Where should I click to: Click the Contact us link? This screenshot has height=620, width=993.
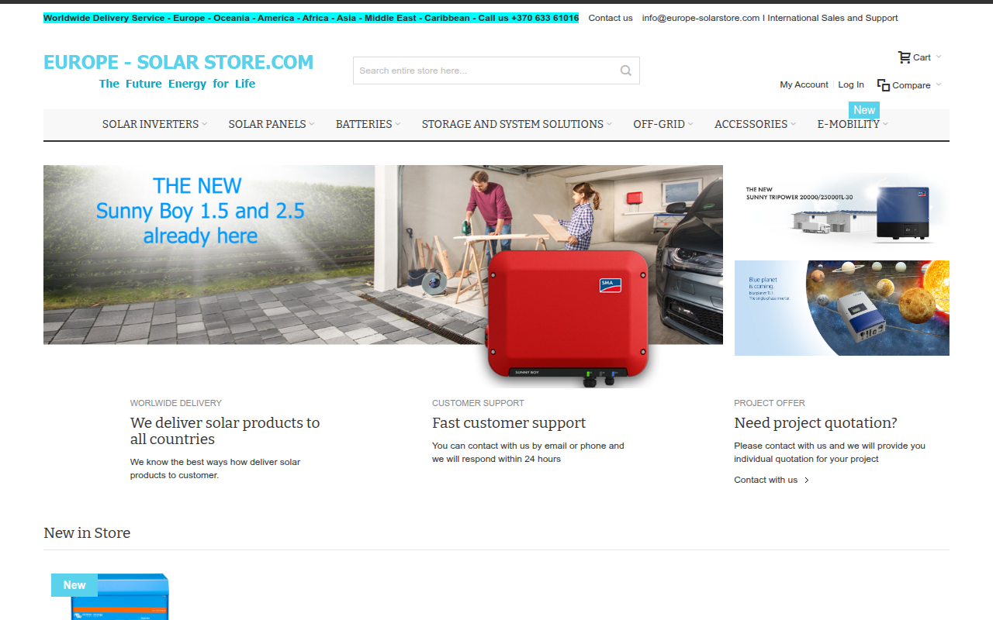coord(611,18)
